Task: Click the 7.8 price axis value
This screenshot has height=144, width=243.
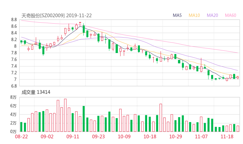Action: pyautogui.click(x=14, y=53)
